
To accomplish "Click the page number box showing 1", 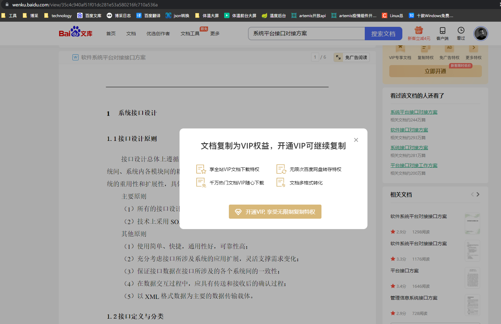I will pos(315,57).
